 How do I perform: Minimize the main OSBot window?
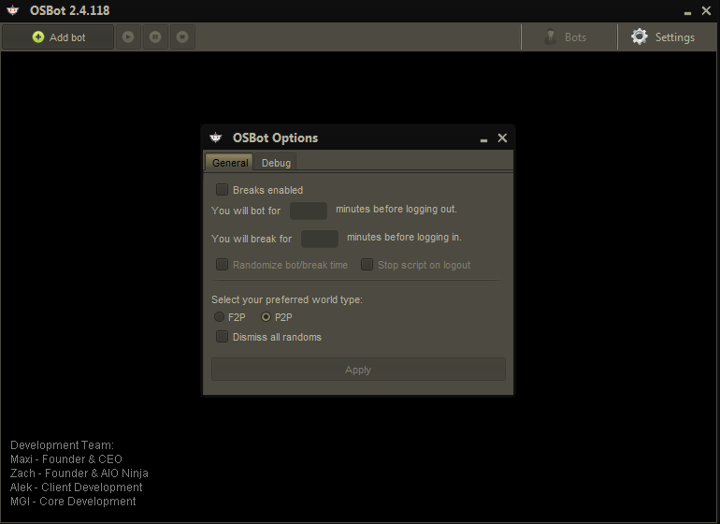click(687, 12)
